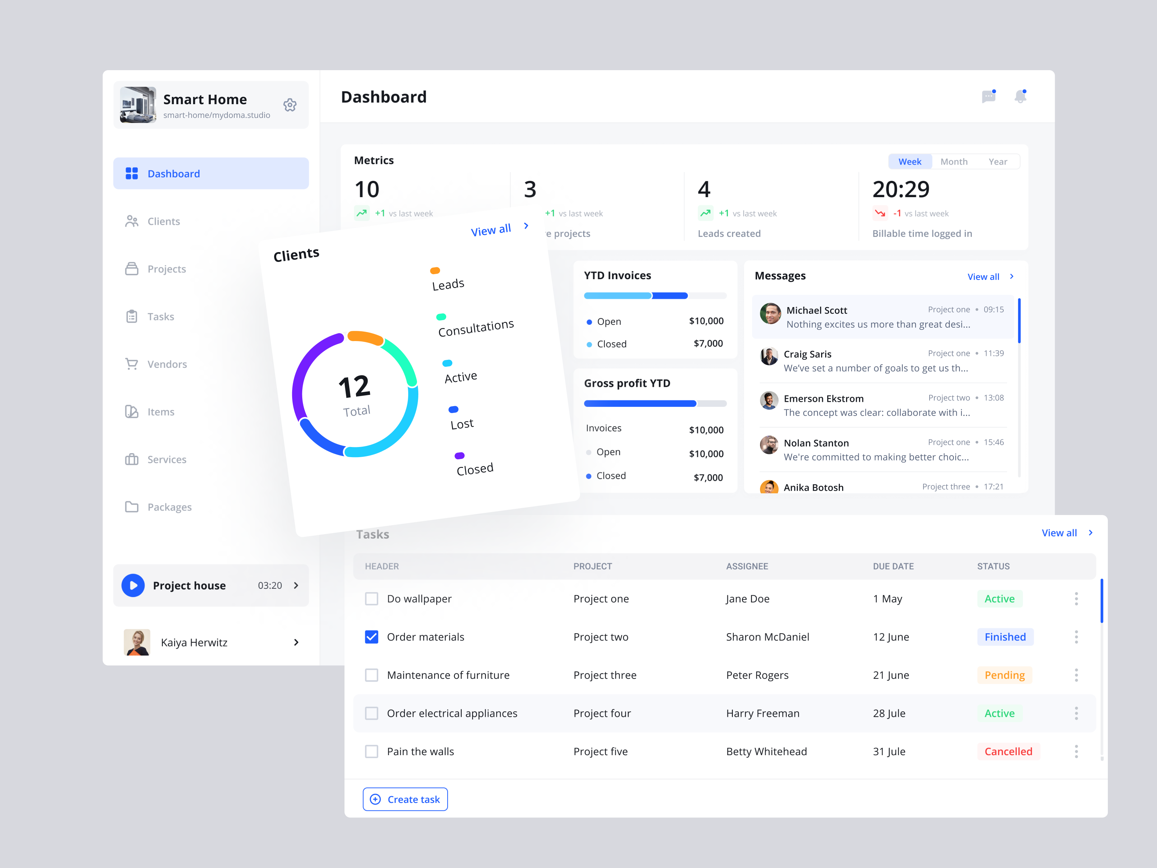Tick Maintenance of furniture checkbox
The width and height of the screenshot is (1157, 868).
(x=371, y=675)
